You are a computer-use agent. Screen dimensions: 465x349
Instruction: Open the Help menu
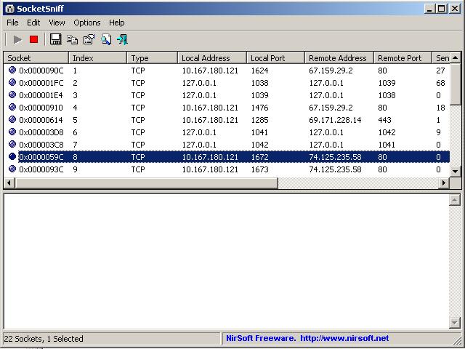pyautogui.click(x=116, y=23)
